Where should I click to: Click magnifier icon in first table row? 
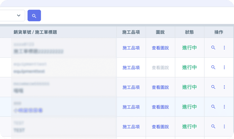pyautogui.click(x=213, y=48)
